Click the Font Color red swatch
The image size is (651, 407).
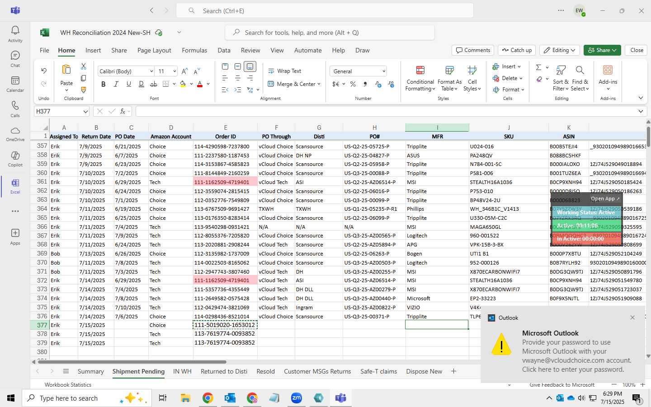click(200, 84)
